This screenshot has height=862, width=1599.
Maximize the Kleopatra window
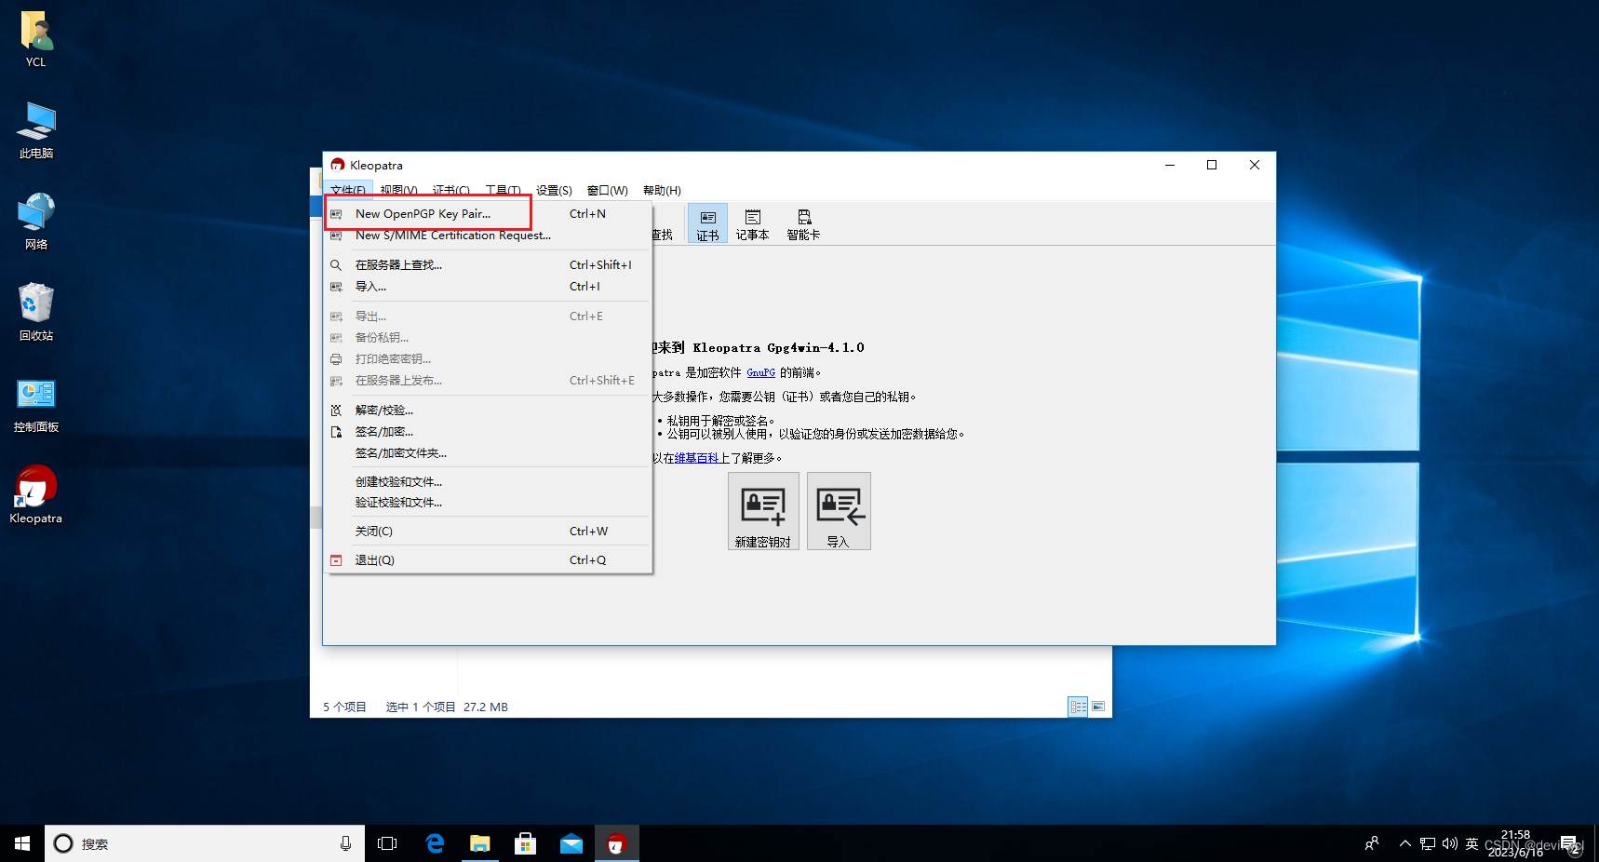pos(1212,165)
